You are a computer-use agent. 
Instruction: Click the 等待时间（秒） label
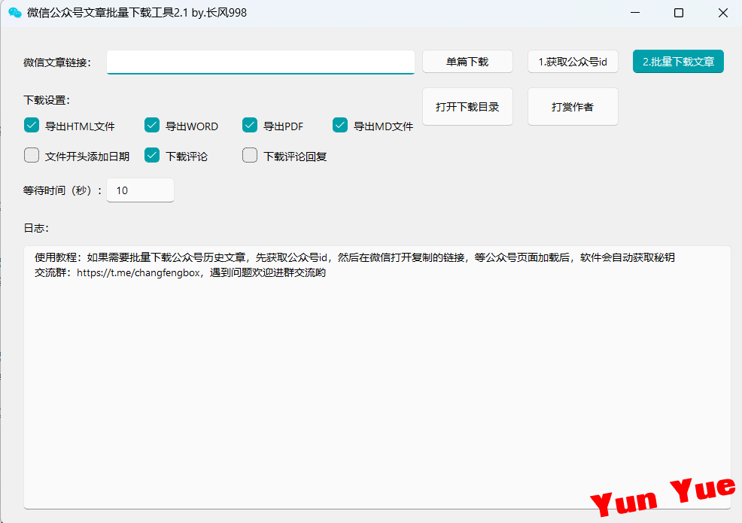62,190
